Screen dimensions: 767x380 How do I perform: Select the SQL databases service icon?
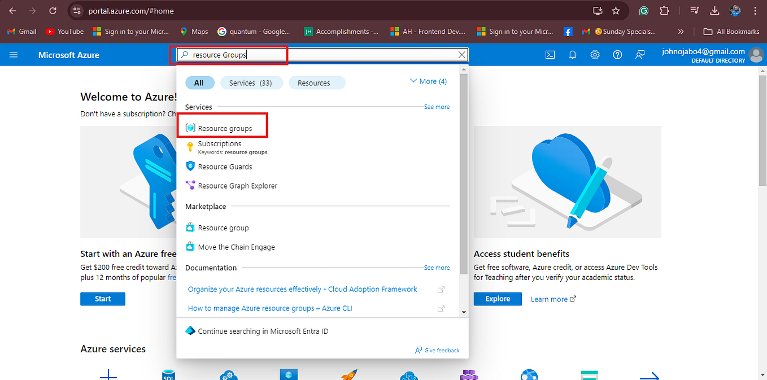168,374
